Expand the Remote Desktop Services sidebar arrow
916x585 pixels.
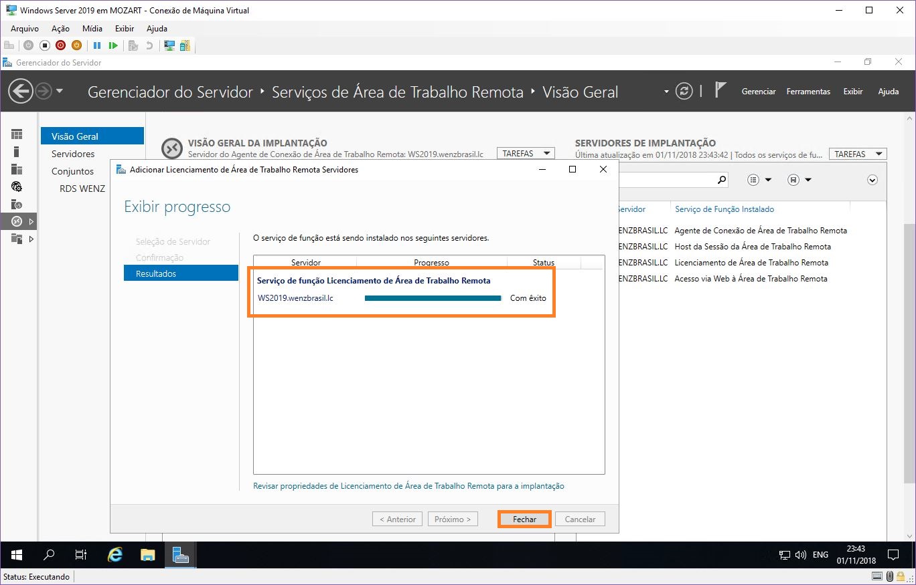point(31,221)
